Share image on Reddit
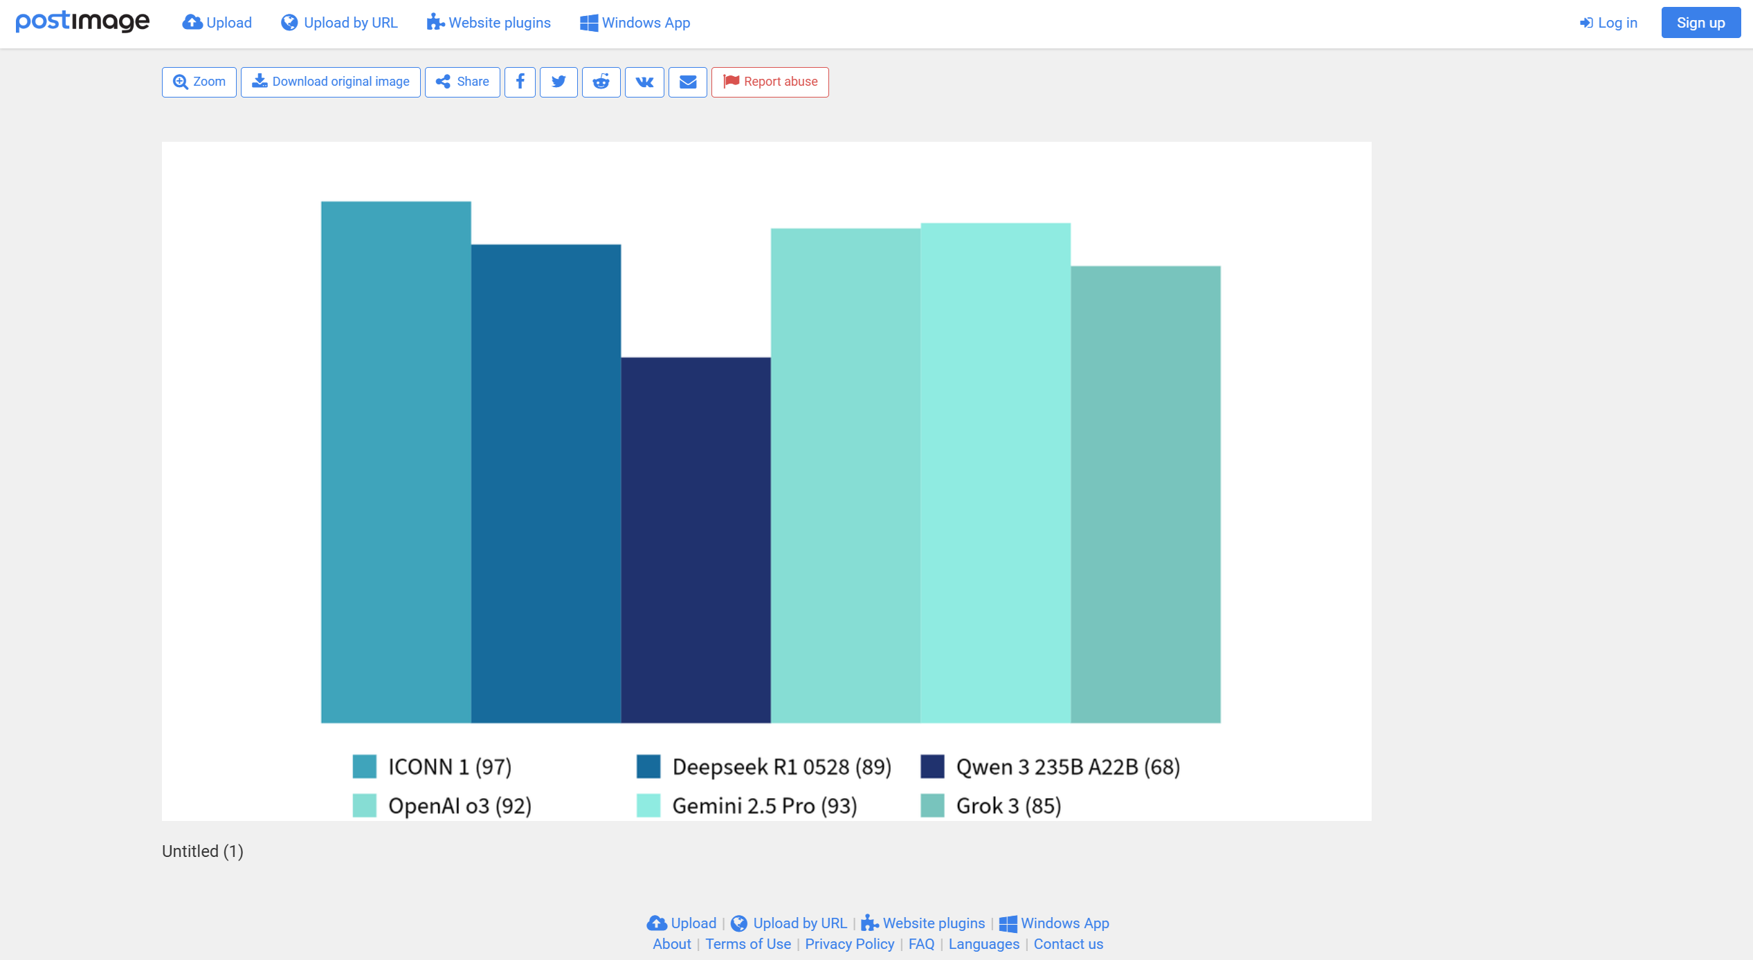The image size is (1753, 960). tap(601, 82)
